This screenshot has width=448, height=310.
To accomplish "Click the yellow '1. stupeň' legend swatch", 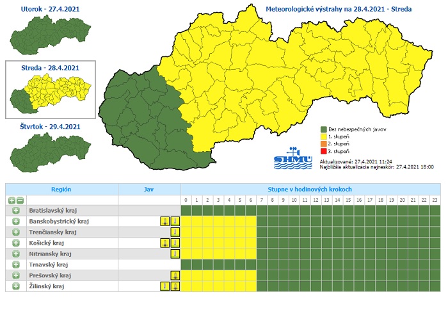I will tap(323, 136).
